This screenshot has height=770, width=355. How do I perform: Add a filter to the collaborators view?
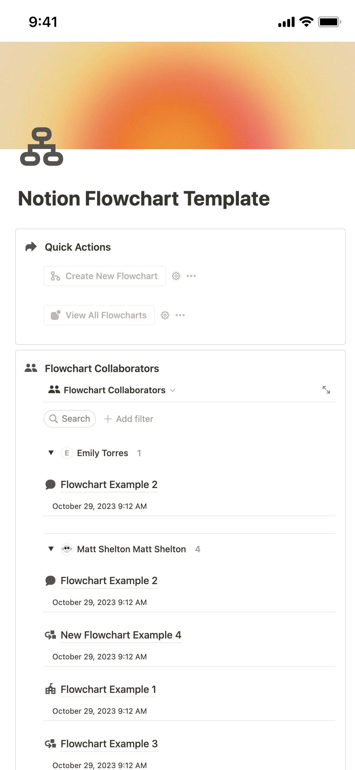pos(129,419)
